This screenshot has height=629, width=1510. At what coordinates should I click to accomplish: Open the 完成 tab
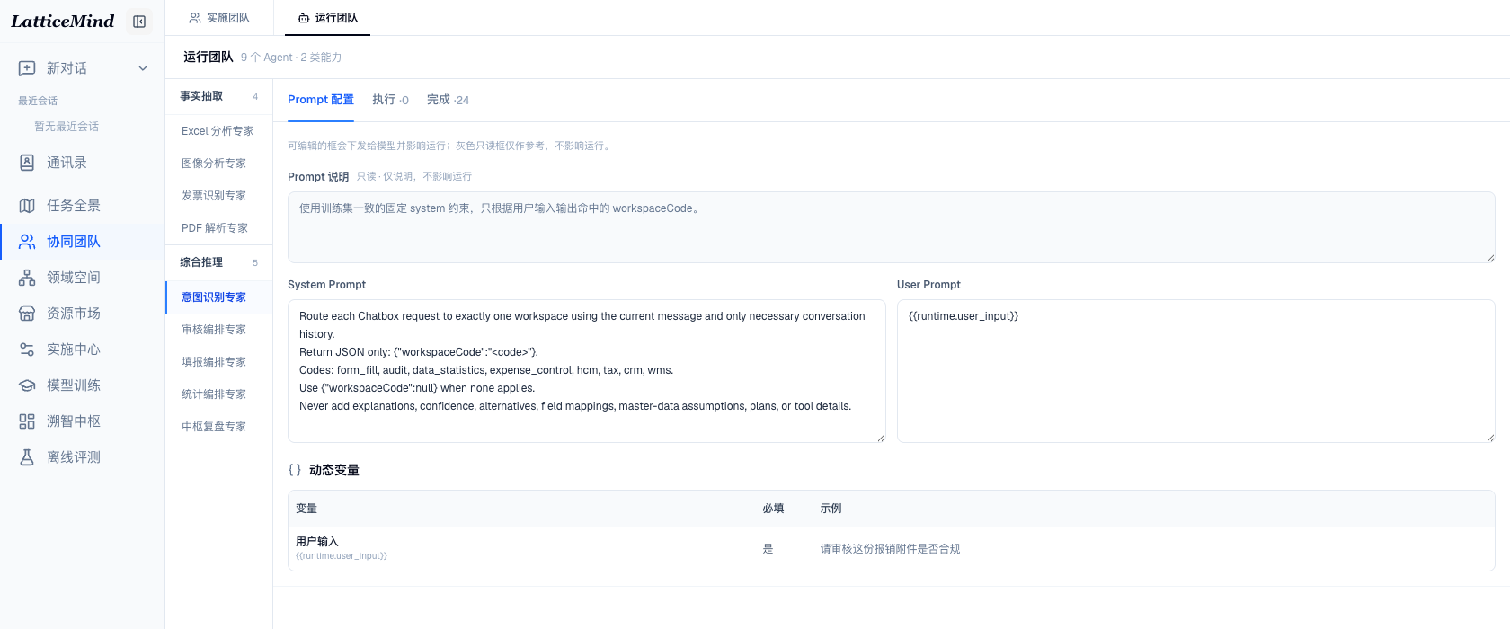[x=448, y=100]
